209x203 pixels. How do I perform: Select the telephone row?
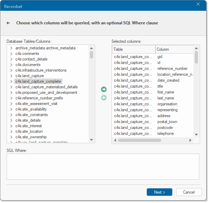(153, 133)
